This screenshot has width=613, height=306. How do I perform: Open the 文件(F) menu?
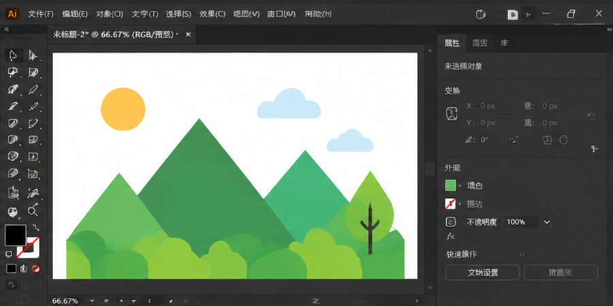click(x=41, y=14)
